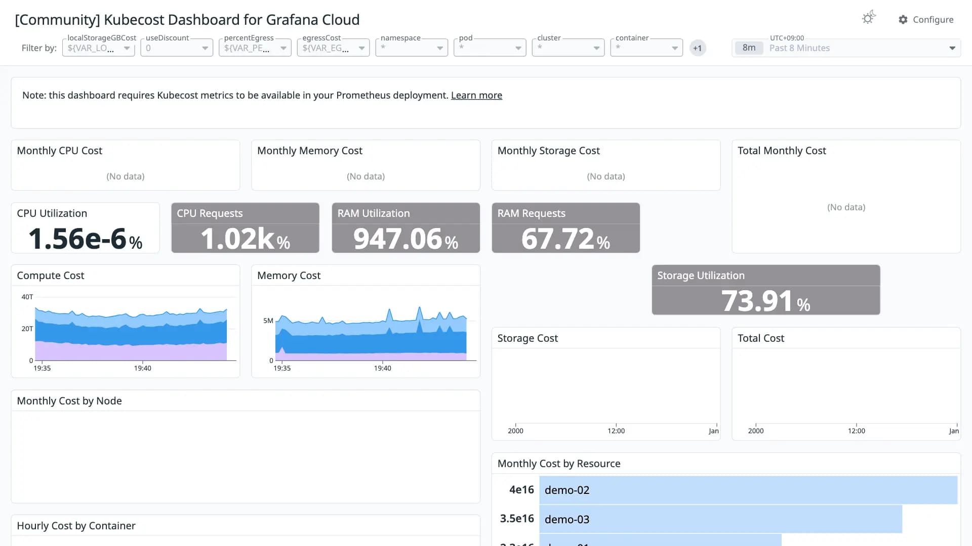Click the 8m time badge
The height and width of the screenshot is (546, 972).
[x=749, y=48]
